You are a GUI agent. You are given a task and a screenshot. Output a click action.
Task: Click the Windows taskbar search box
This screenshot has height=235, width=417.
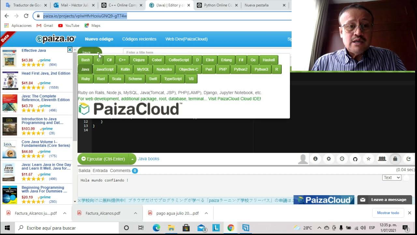click(67, 228)
